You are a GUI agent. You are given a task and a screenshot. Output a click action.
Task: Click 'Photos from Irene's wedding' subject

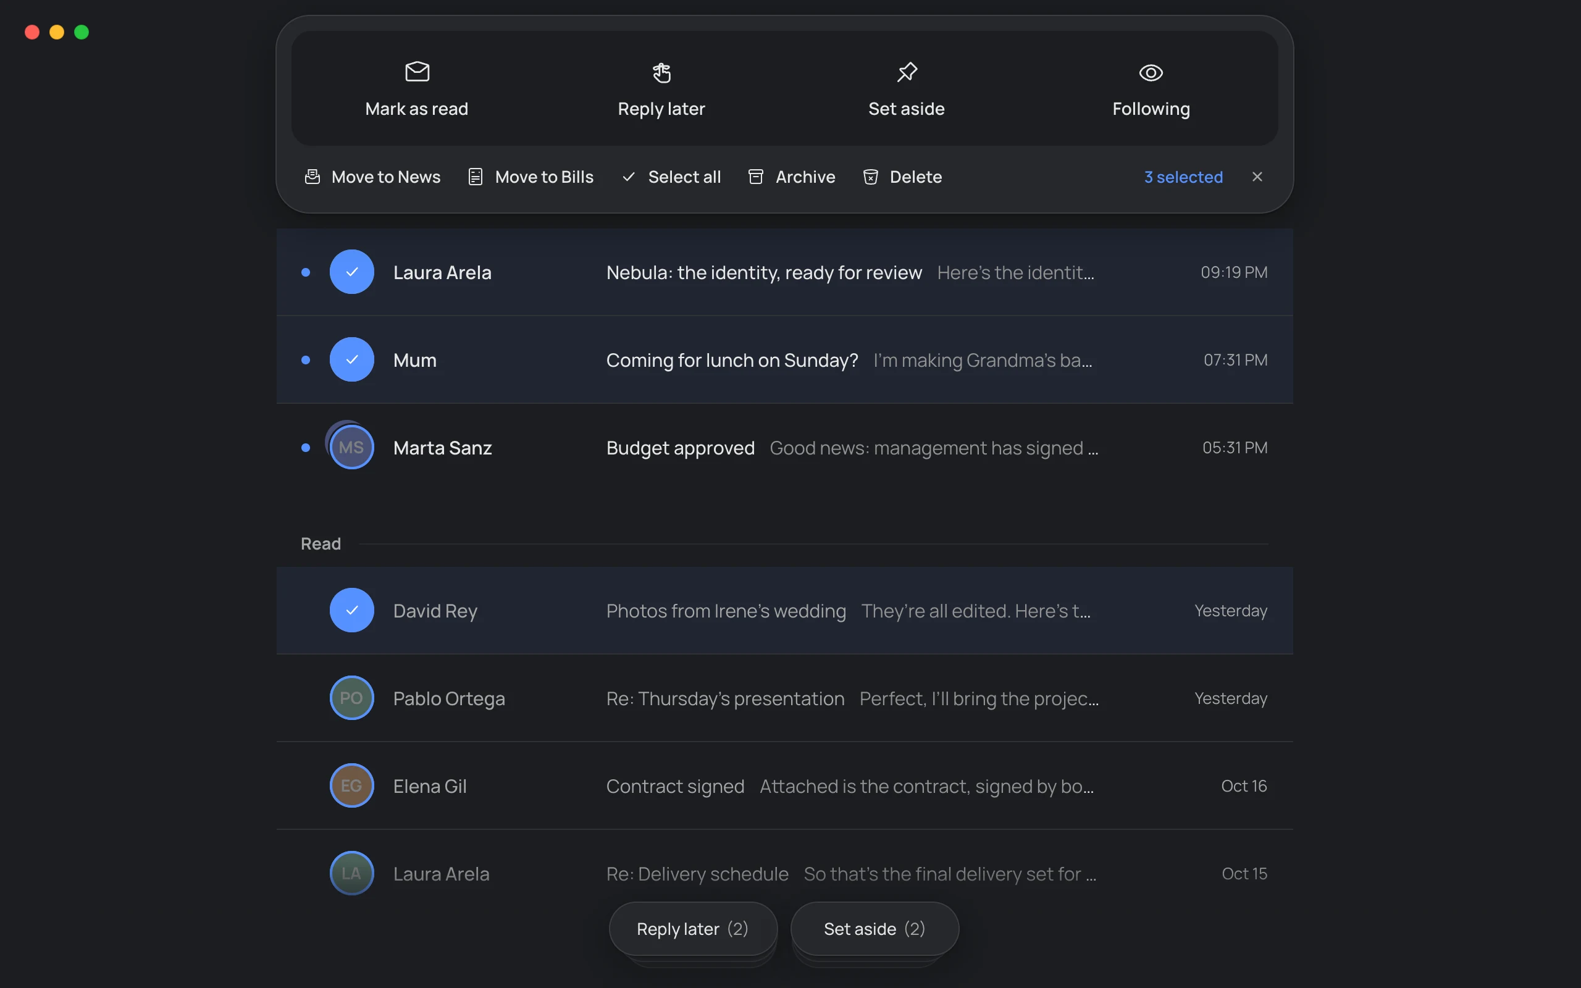726,611
